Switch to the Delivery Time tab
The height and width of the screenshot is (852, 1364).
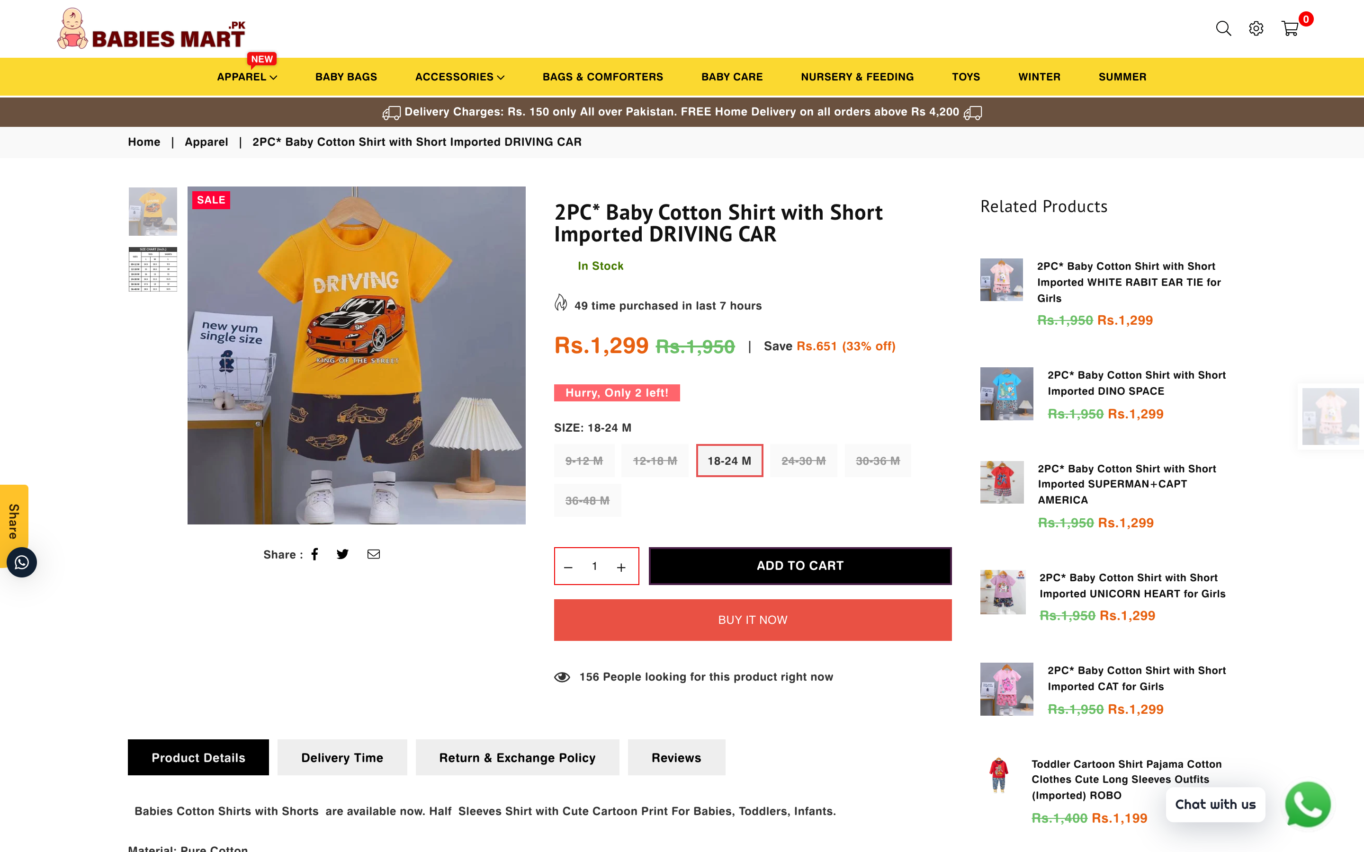click(x=342, y=757)
